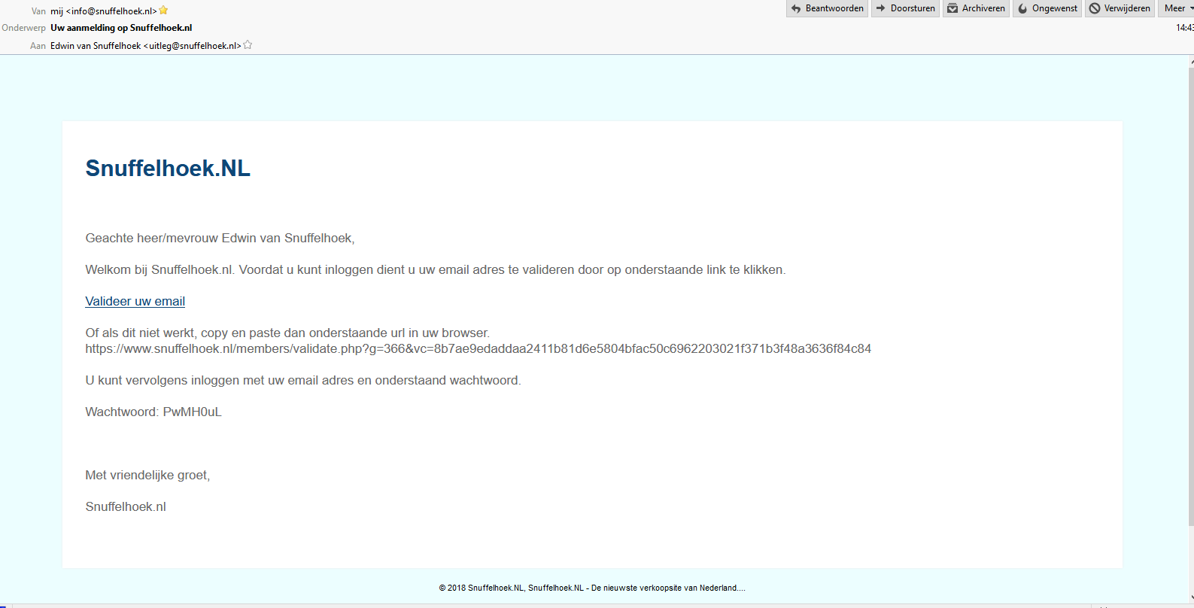The image size is (1194, 608).
Task: Open the Valideer uw email link
Action: pyautogui.click(x=135, y=301)
